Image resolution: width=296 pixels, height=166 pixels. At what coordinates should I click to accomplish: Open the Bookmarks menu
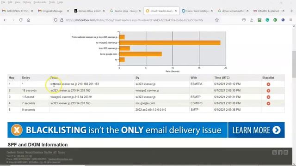40,2
